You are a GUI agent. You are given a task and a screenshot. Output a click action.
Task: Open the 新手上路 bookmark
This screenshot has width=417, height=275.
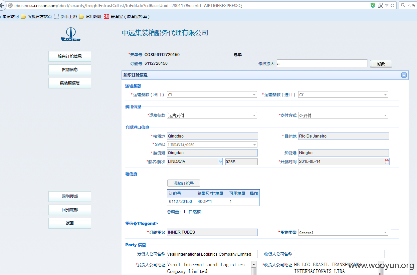(65, 16)
